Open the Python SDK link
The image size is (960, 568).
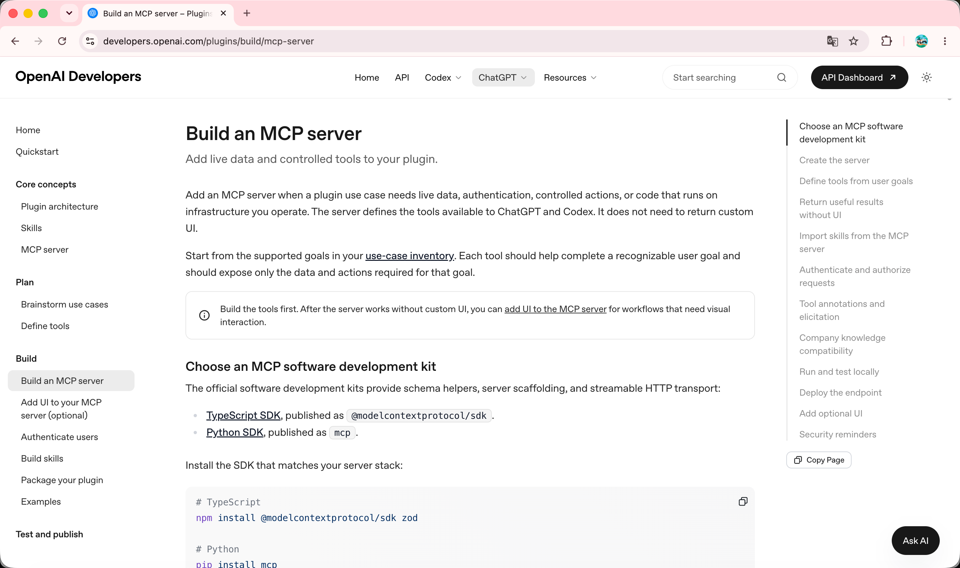click(x=235, y=432)
